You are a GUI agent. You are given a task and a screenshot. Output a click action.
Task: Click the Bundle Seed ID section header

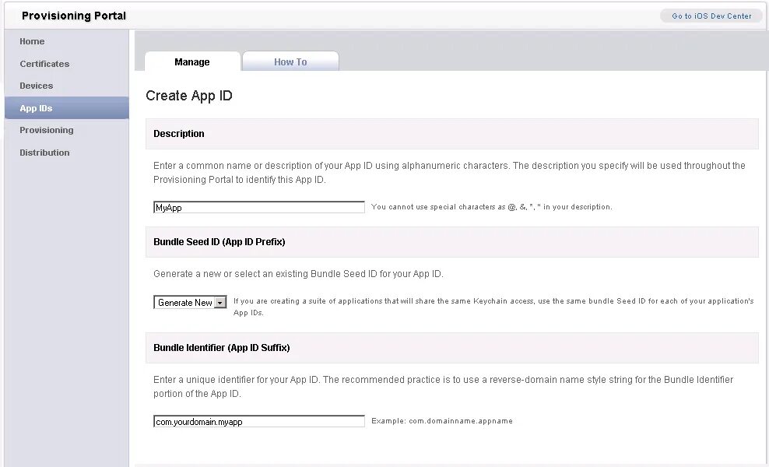pyautogui.click(x=219, y=242)
